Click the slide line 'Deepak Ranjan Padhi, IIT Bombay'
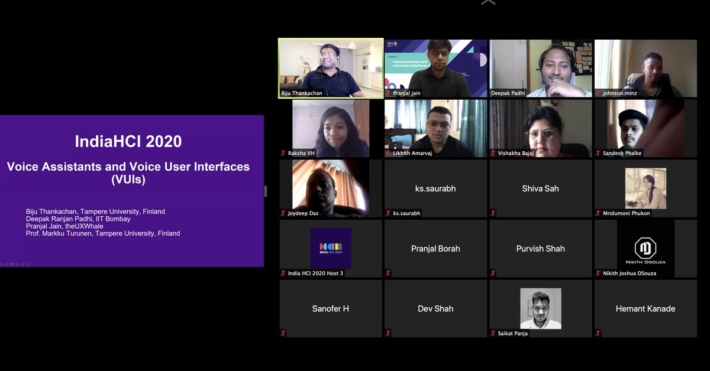This screenshot has width=710, height=371. coord(78,219)
